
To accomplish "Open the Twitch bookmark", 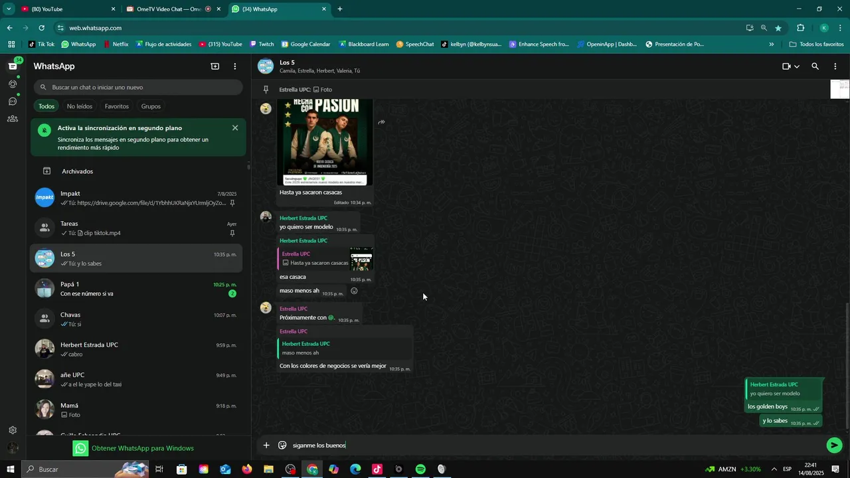I will click(x=262, y=44).
